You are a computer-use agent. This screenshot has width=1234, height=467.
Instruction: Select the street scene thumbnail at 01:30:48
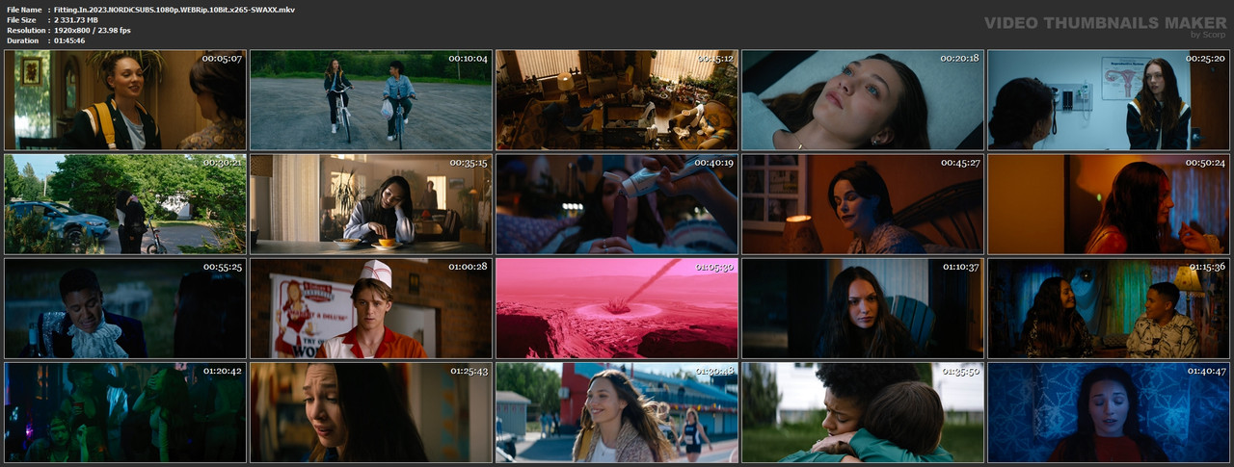coord(617,412)
